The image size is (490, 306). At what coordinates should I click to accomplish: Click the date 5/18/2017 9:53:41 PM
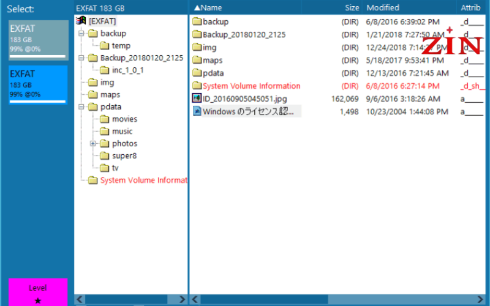pyautogui.click(x=405, y=60)
